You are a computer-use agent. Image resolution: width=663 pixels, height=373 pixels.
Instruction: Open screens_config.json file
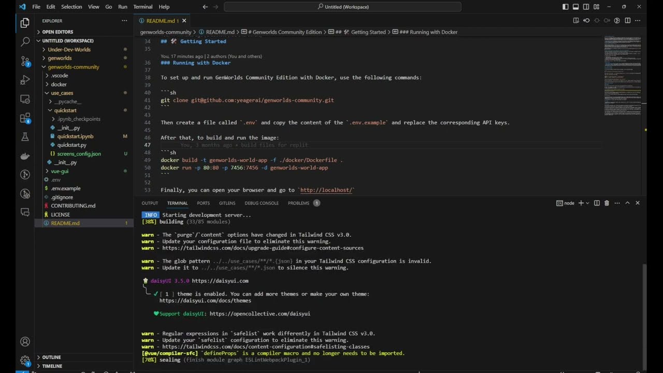pos(84,154)
